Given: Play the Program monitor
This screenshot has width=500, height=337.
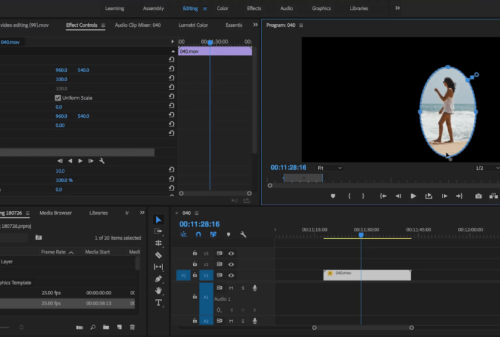Looking at the screenshot, I should 413,196.
